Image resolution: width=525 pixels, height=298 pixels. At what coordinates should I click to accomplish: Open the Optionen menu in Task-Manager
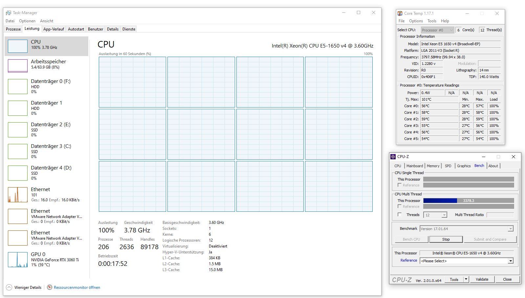(27, 21)
